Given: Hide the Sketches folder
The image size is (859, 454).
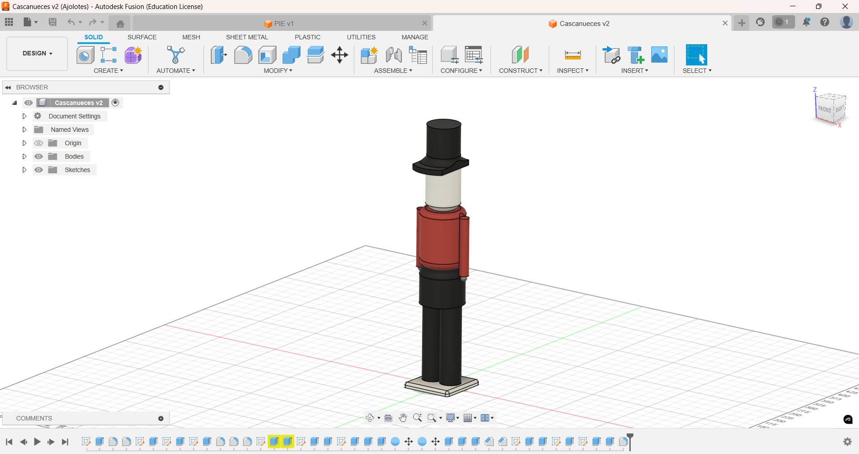Looking at the screenshot, I should 39,170.
